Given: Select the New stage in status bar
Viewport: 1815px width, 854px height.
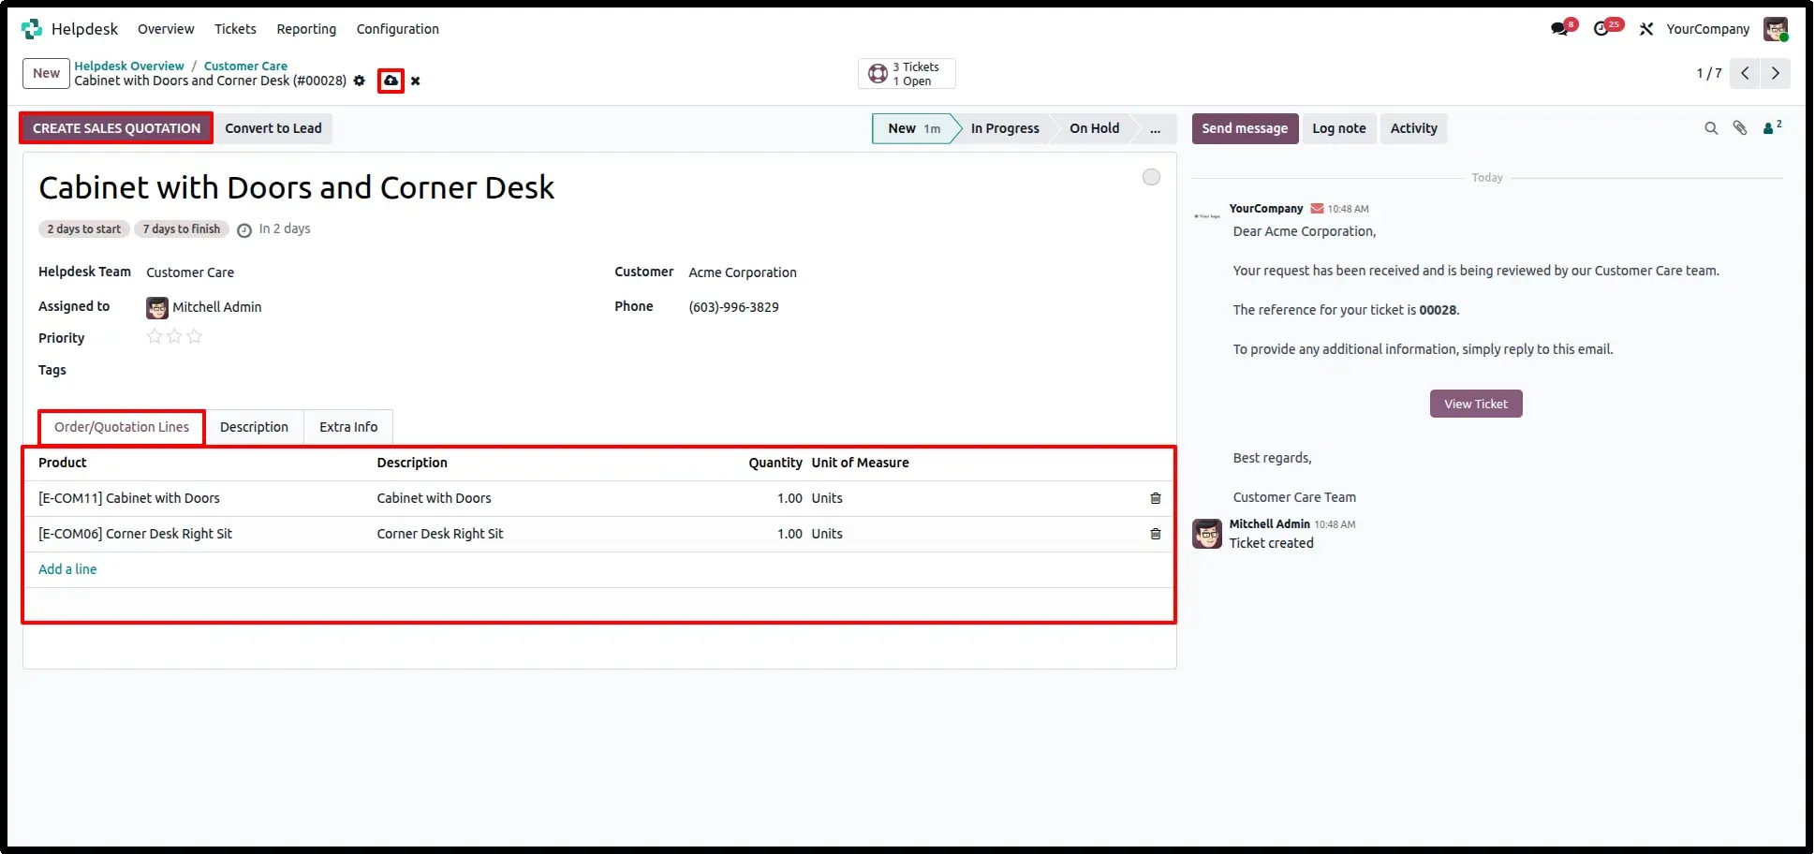Looking at the screenshot, I should 913,128.
